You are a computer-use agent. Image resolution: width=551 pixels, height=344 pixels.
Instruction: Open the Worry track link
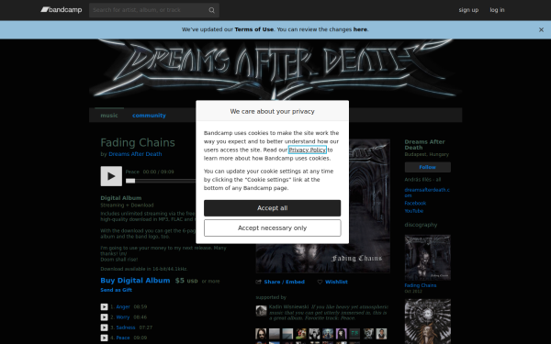coord(123,317)
